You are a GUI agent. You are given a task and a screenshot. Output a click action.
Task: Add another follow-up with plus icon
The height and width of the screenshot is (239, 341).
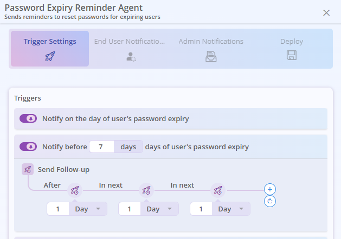pos(271,189)
